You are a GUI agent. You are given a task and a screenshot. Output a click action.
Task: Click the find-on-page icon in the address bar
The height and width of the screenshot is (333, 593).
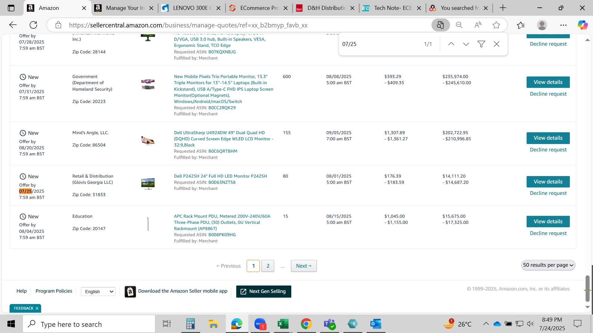(x=440, y=25)
